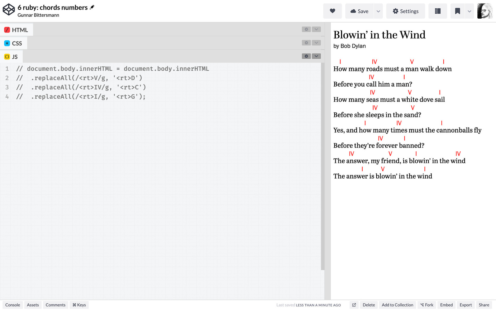Click lyric 'Before you call him a man?'
The height and width of the screenshot is (310, 496).
(373, 84)
